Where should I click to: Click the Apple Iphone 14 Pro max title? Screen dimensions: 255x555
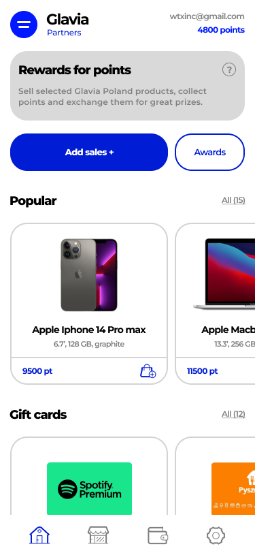click(x=89, y=330)
